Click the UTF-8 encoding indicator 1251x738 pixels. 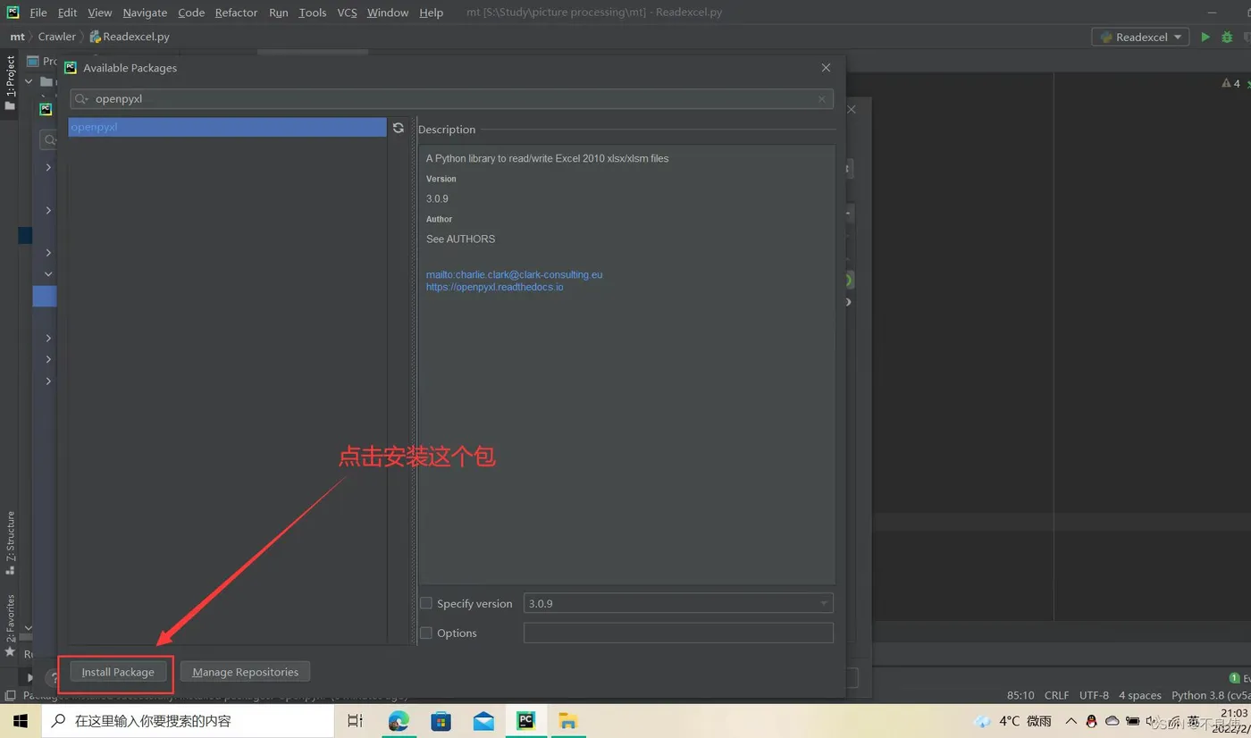(x=1094, y=695)
